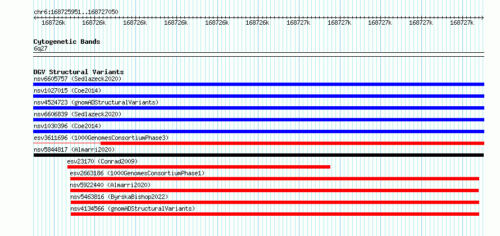Image resolution: width=500 pixels, height=236 pixels.
Task: Select the red bar under nsv5922440
Action: tap(274, 190)
